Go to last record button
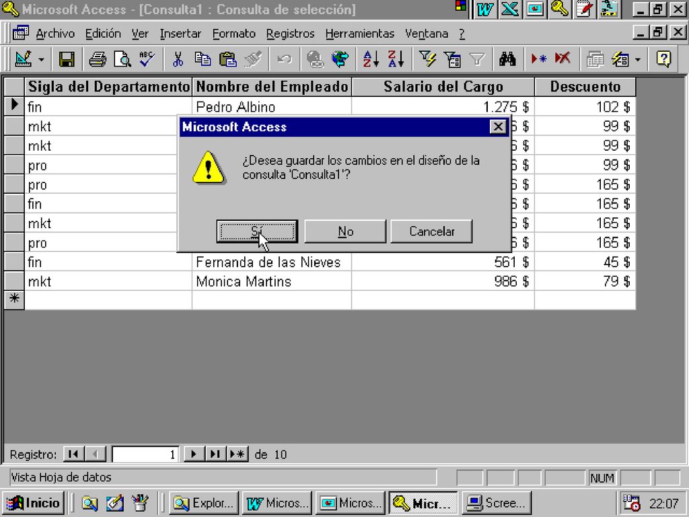689x517 pixels. click(215, 454)
